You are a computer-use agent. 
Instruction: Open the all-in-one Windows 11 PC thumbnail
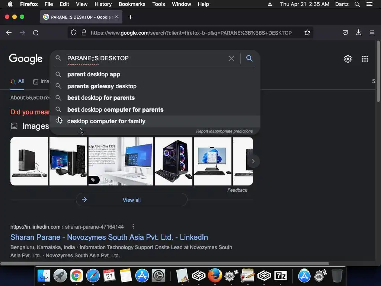pyautogui.click(x=212, y=161)
